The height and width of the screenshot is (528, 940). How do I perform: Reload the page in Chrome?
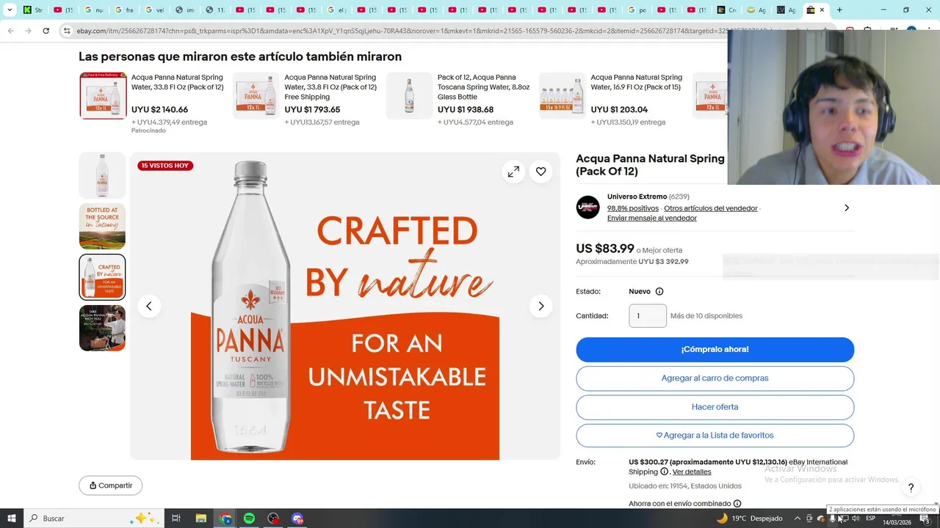coord(46,31)
